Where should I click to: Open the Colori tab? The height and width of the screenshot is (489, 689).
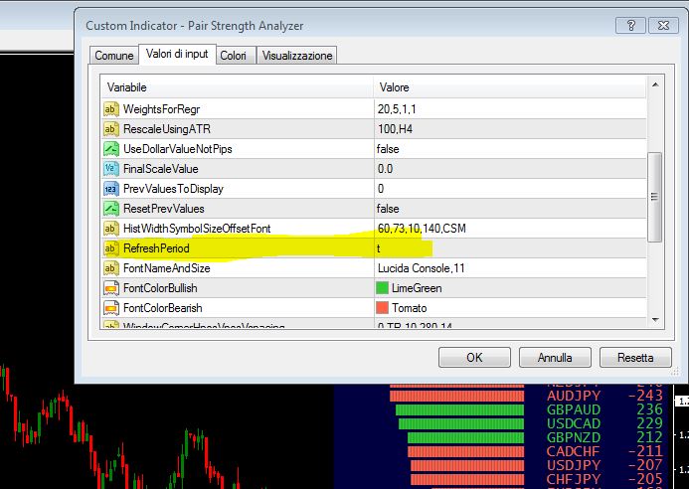click(234, 56)
